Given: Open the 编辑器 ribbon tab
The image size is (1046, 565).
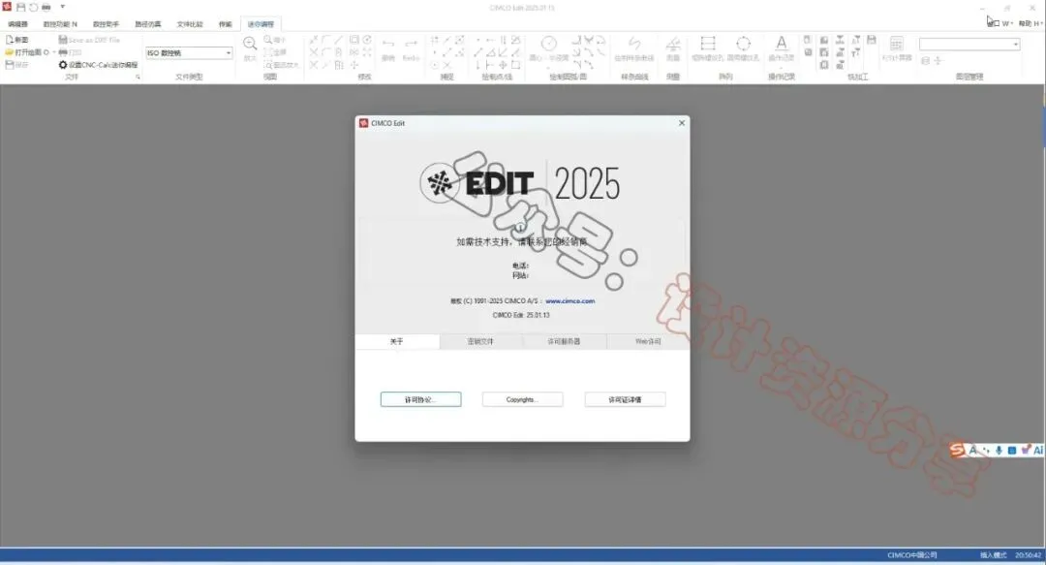Looking at the screenshot, I should coord(18,24).
